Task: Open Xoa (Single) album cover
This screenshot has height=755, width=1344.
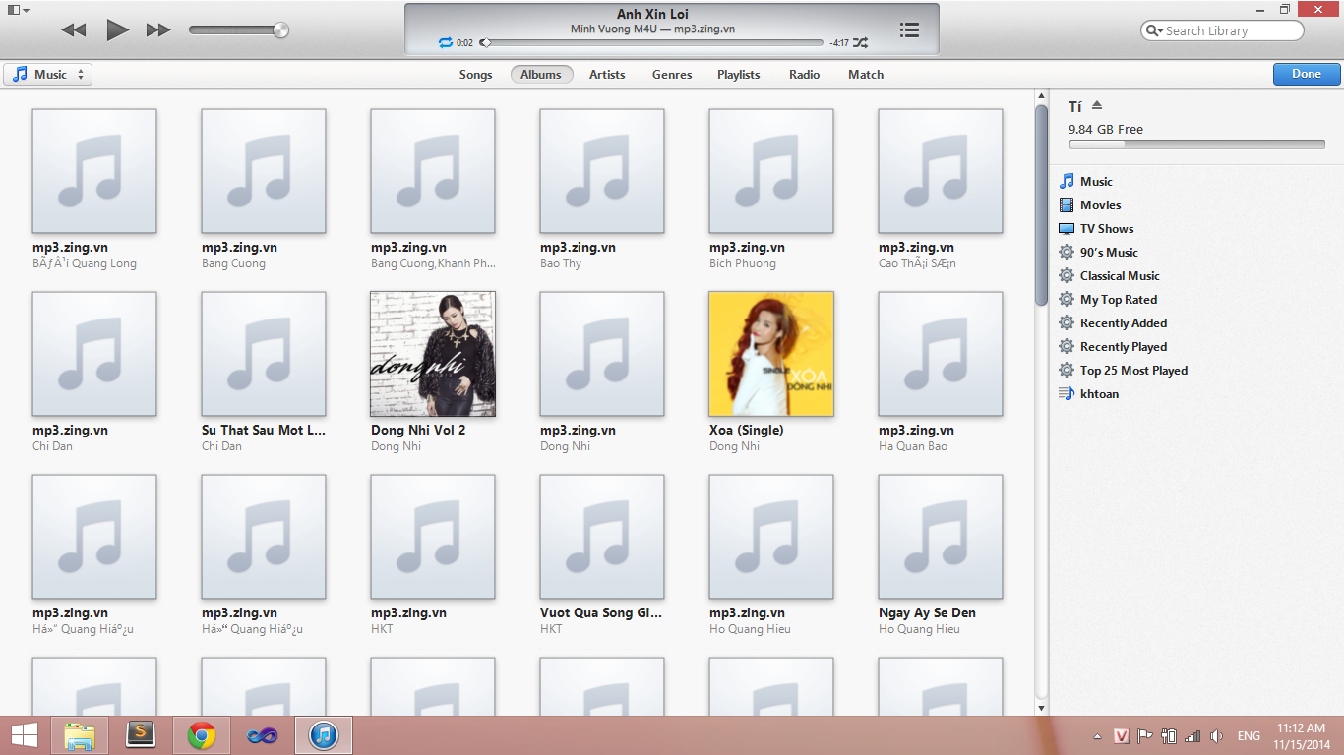Action: pos(771,354)
